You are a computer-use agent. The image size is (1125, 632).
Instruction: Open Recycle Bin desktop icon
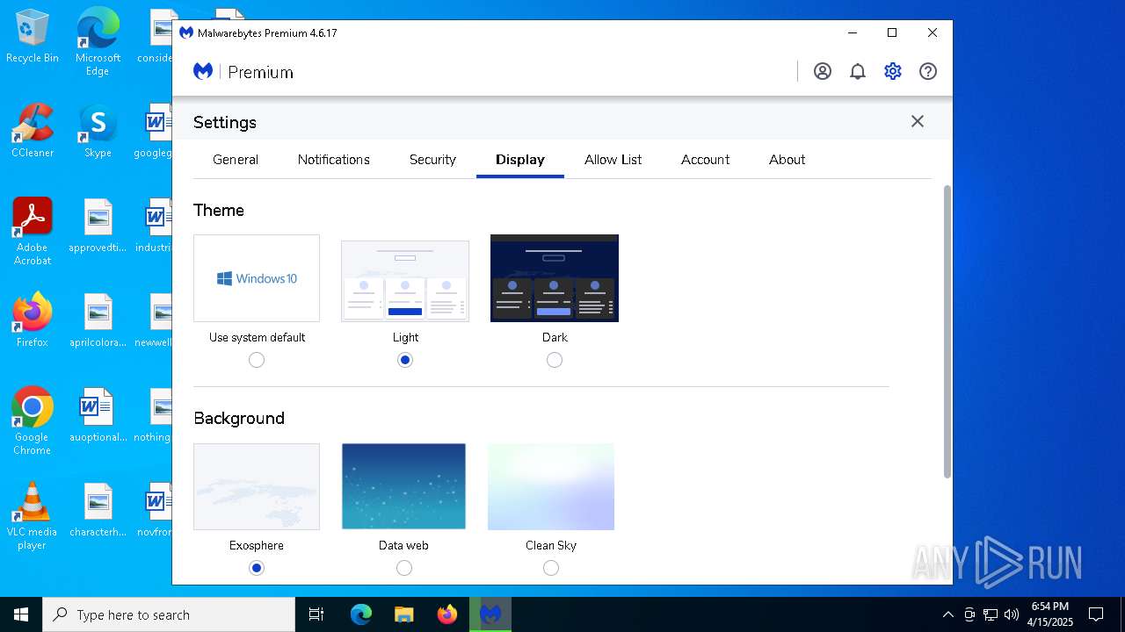(33, 37)
